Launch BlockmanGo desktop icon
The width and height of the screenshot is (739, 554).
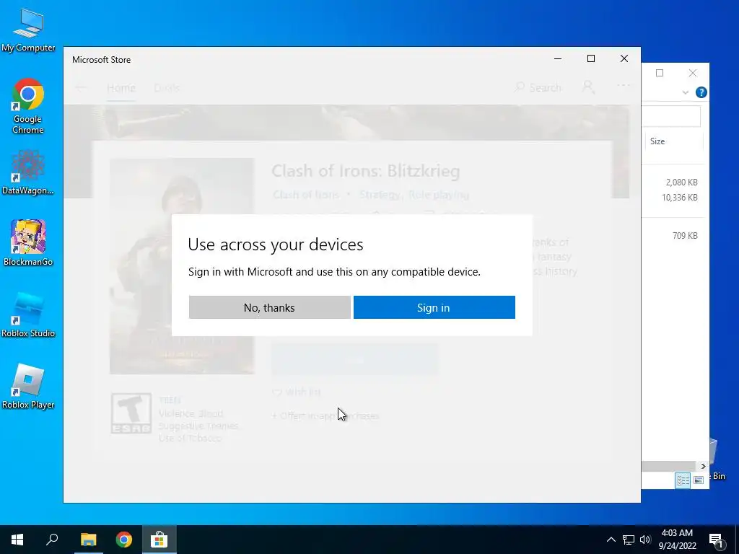(x=28, y=243)
